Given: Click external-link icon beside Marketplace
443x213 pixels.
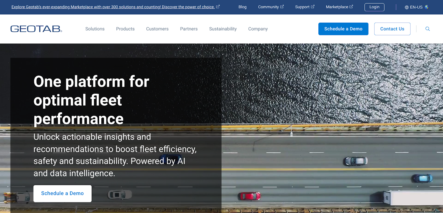Looking at the screenshot, I should [351, 7].
